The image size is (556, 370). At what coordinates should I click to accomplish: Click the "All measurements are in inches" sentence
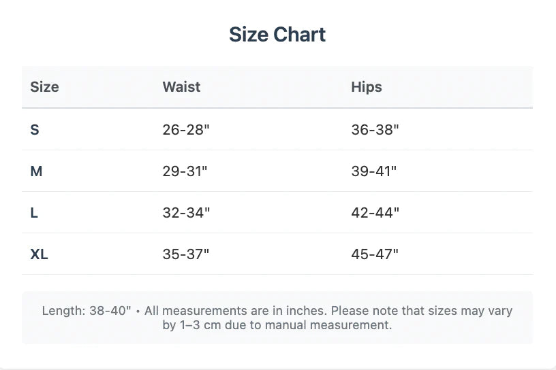coord(236,311)
